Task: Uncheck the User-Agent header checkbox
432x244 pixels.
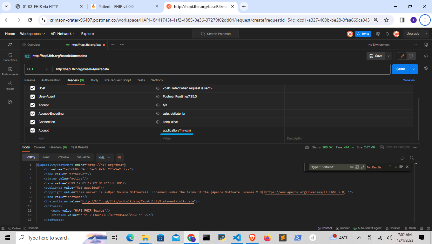Action: [32, 97]
